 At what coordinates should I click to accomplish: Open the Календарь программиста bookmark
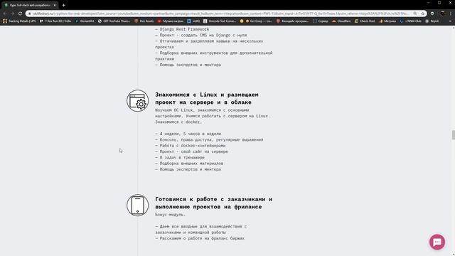pyautogui.click(x=292, y=21)
